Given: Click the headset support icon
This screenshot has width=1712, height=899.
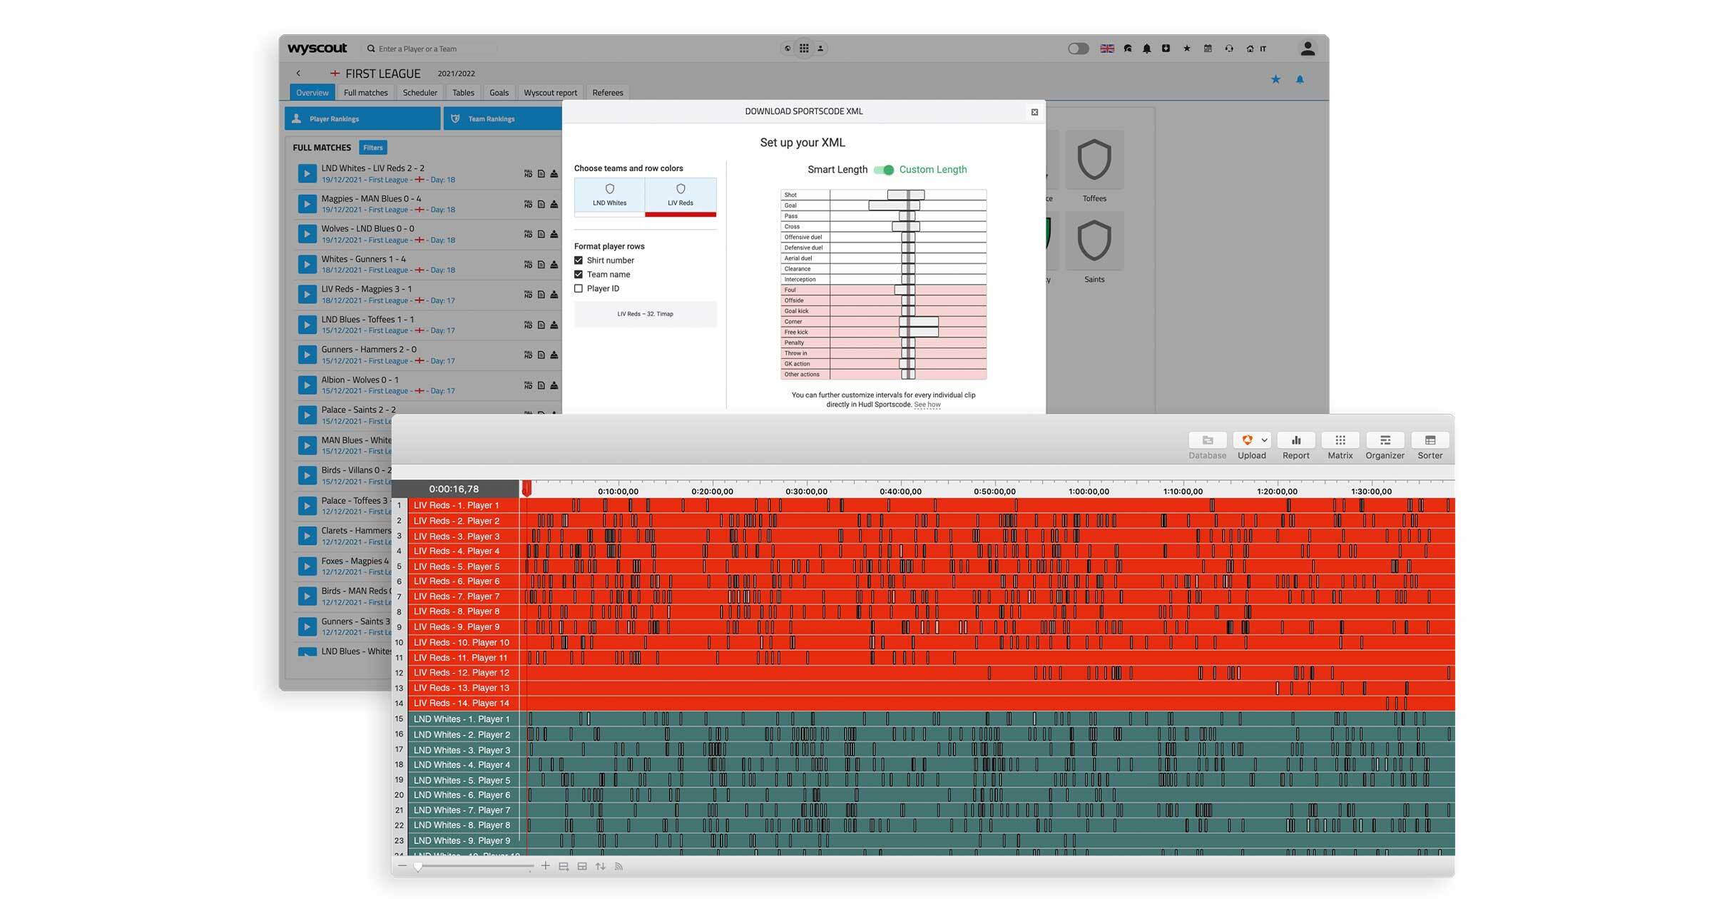Looking at the screenshot, I should [x=1228, y=49].
